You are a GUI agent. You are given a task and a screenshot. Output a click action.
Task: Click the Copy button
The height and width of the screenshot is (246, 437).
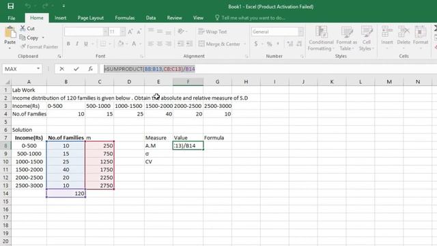pyautogui.click(x=29, y=38)
